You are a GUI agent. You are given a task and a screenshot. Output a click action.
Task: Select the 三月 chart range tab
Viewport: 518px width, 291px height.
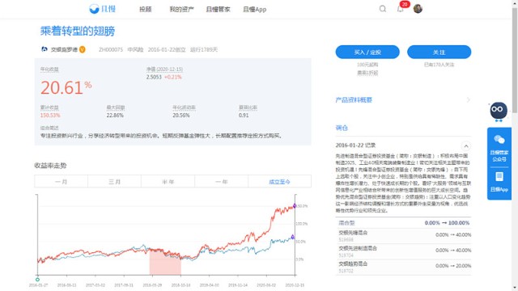115,182
